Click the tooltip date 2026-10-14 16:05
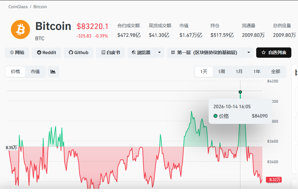This screenshot has width=298, height=194. 232,107
